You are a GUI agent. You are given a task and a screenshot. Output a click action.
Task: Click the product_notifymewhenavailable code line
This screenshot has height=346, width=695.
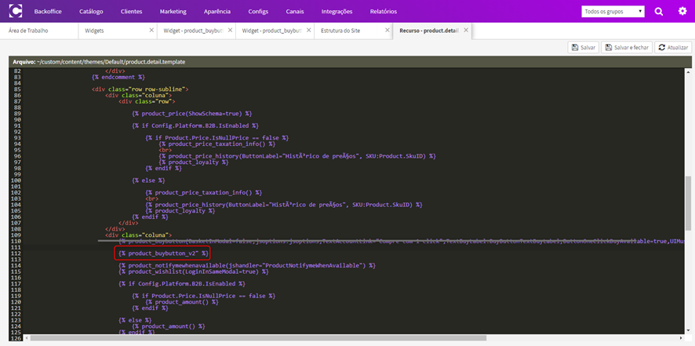(247, 265)
